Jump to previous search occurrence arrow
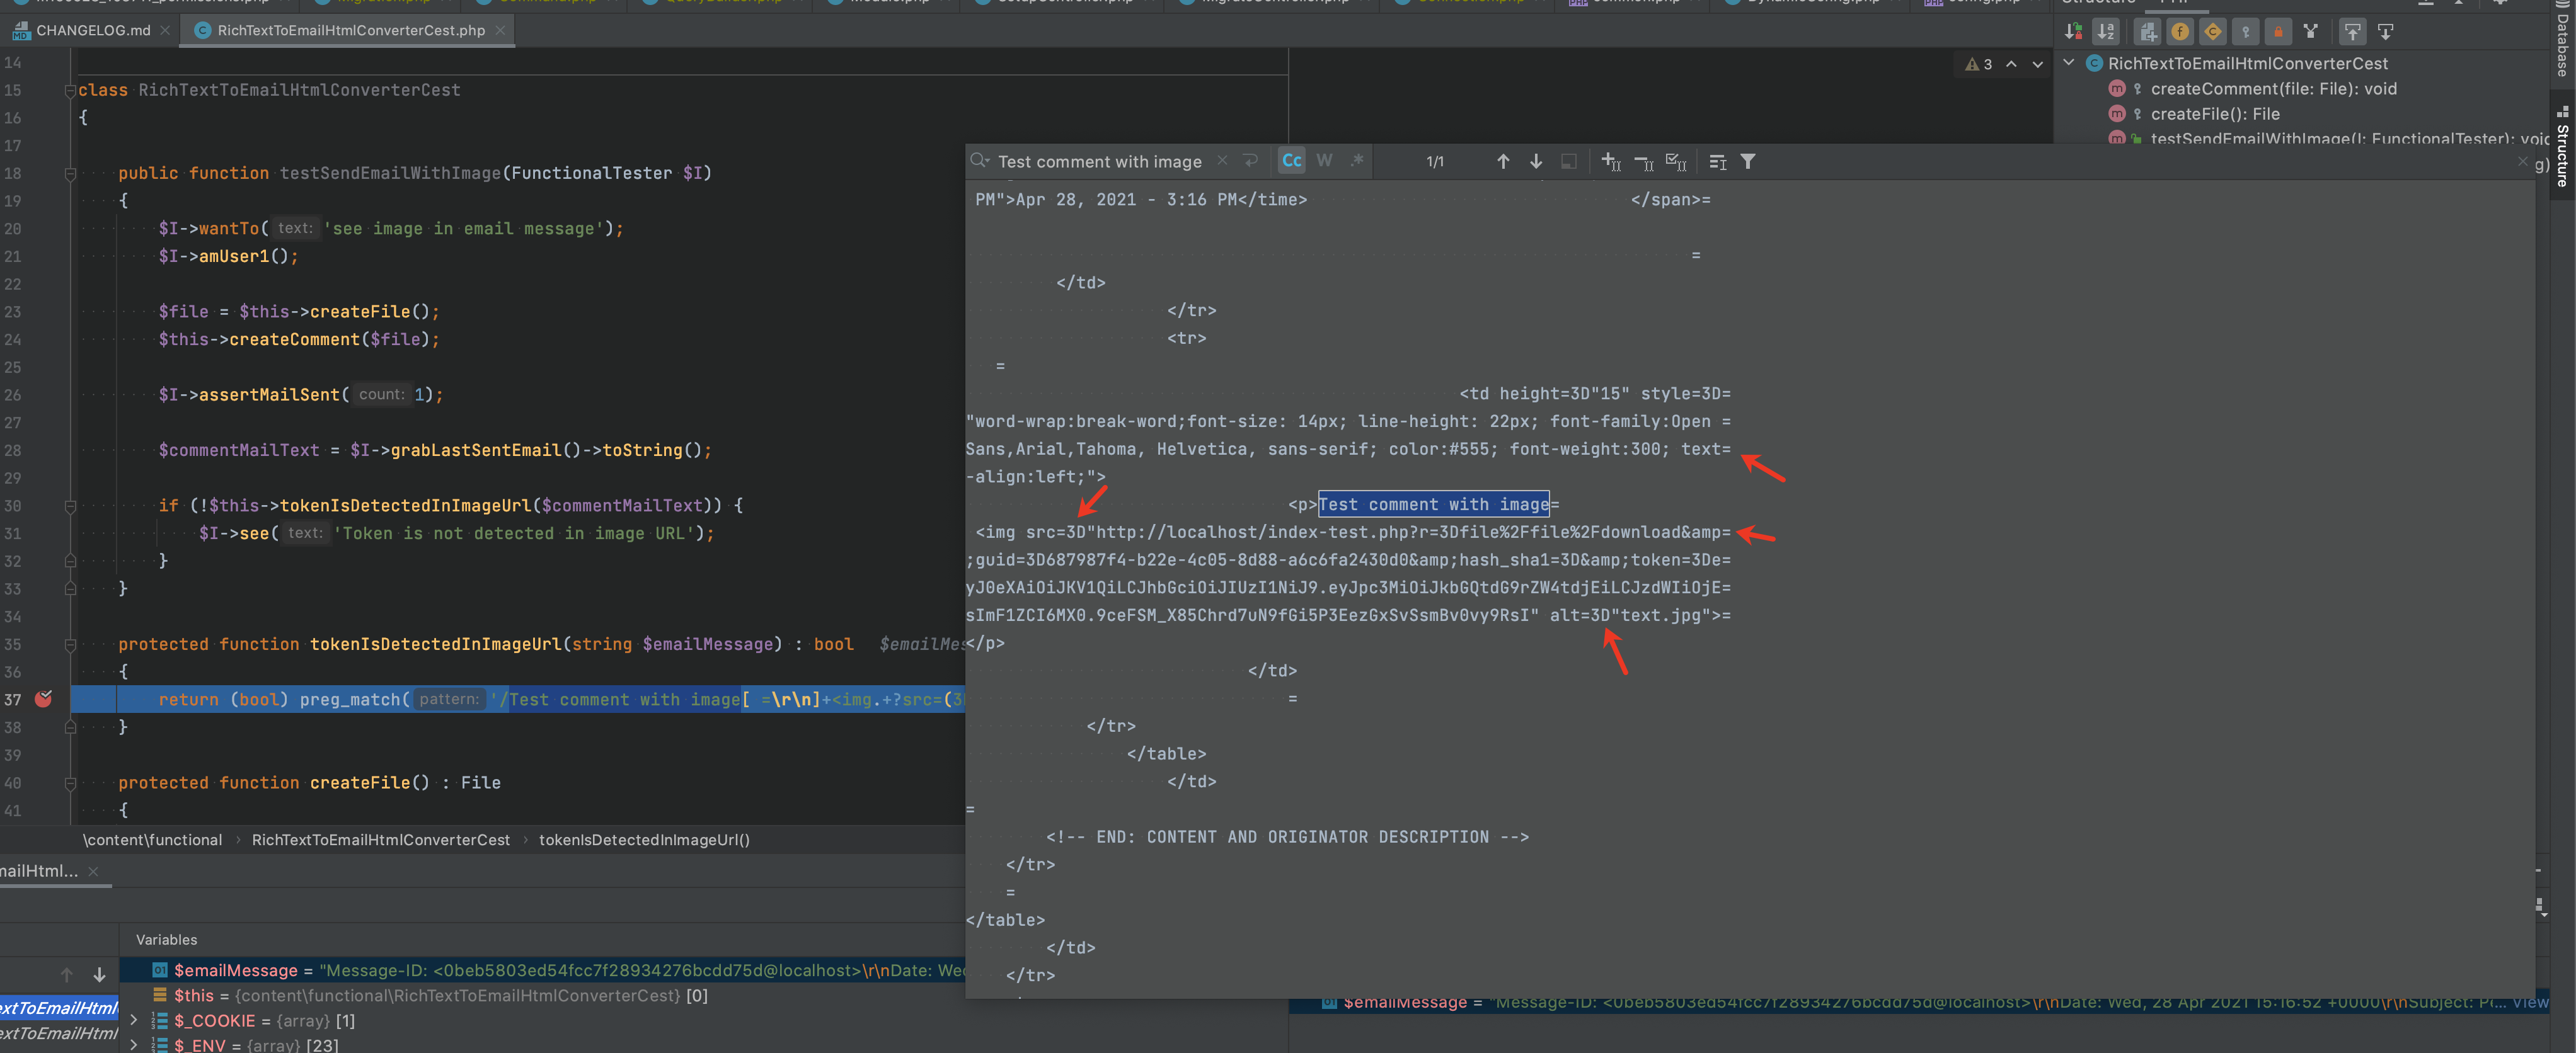The width and height of the screenshot is (2576, 1053). click(x=1503, y=162)
